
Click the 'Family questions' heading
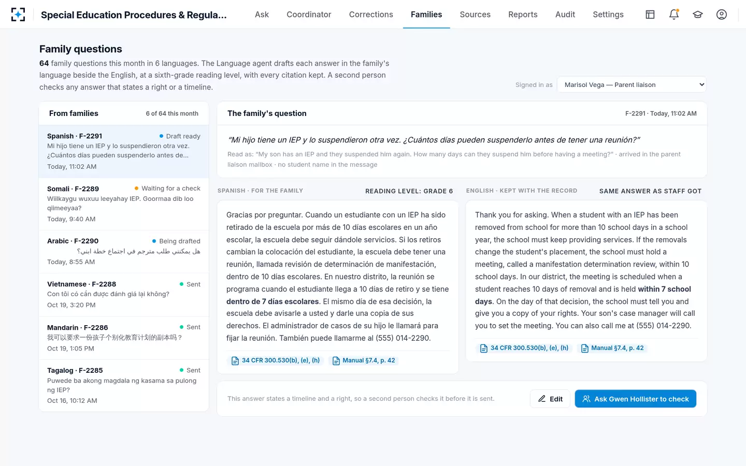[81, 49]
